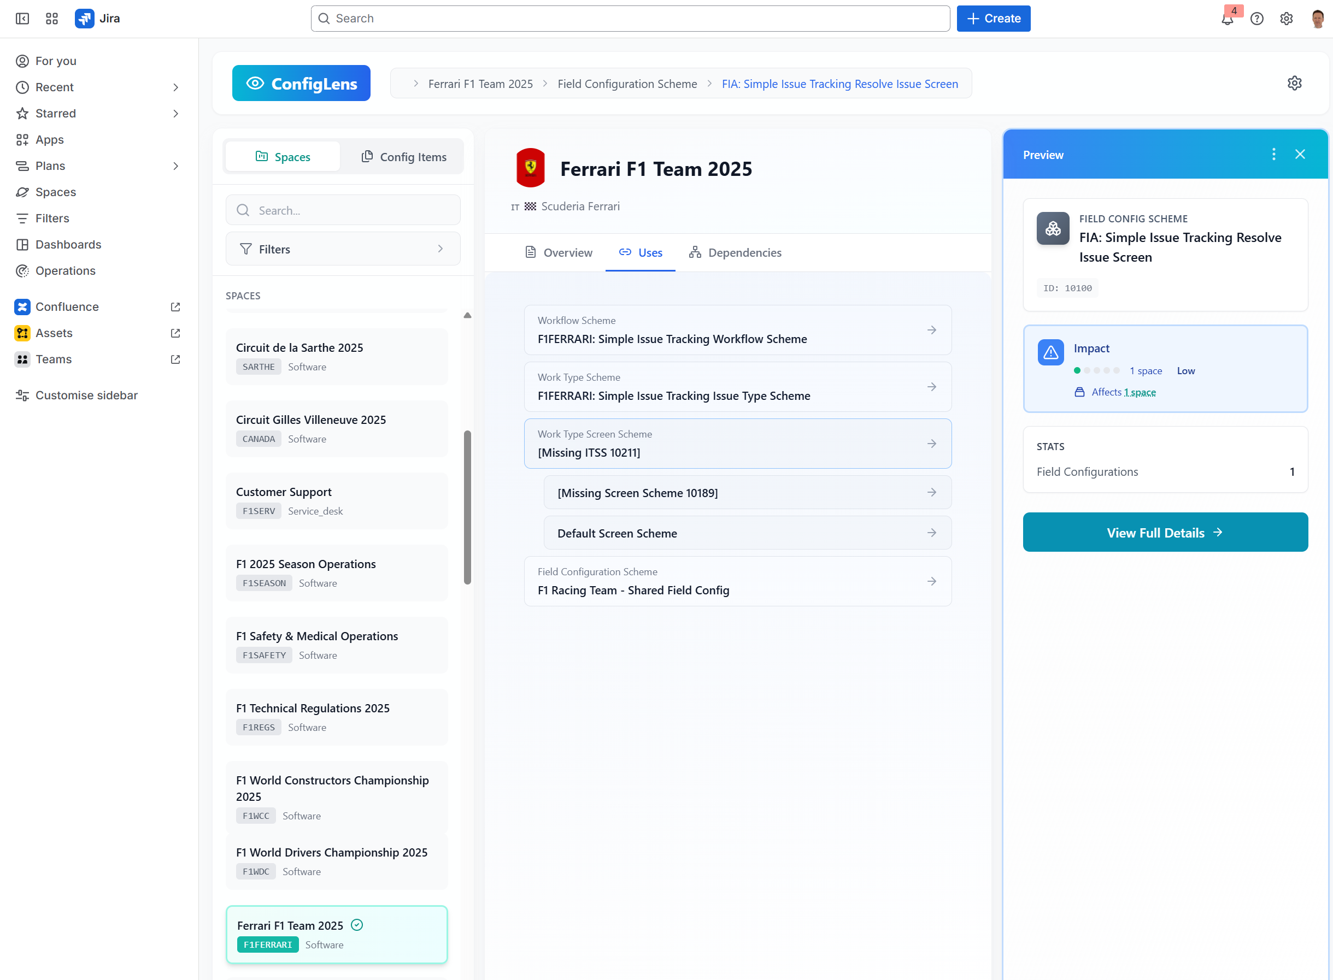Open the Dependencies tab

[x=735, y=253]
